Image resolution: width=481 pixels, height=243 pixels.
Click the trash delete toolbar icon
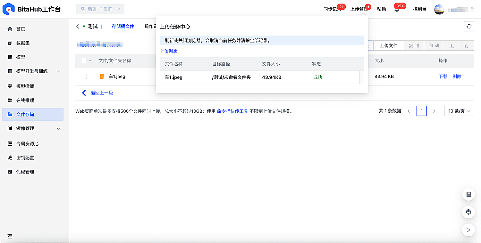point(467,46)
